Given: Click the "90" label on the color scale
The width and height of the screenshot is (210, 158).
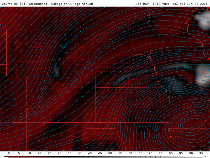Looking at the screenshot, I should (191, 153).
